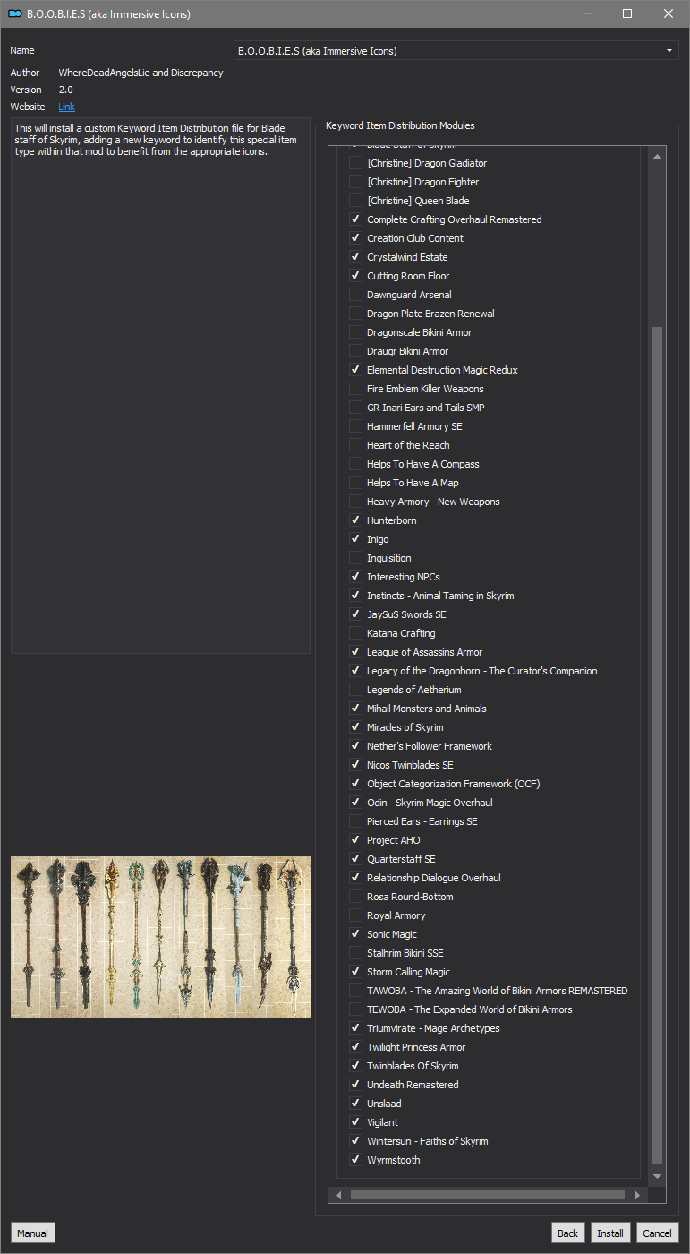Screen dimensions: 690x1254
Task: Uncheck Triumvirate - Mage Archetypes
Action: click(355, 1028)
